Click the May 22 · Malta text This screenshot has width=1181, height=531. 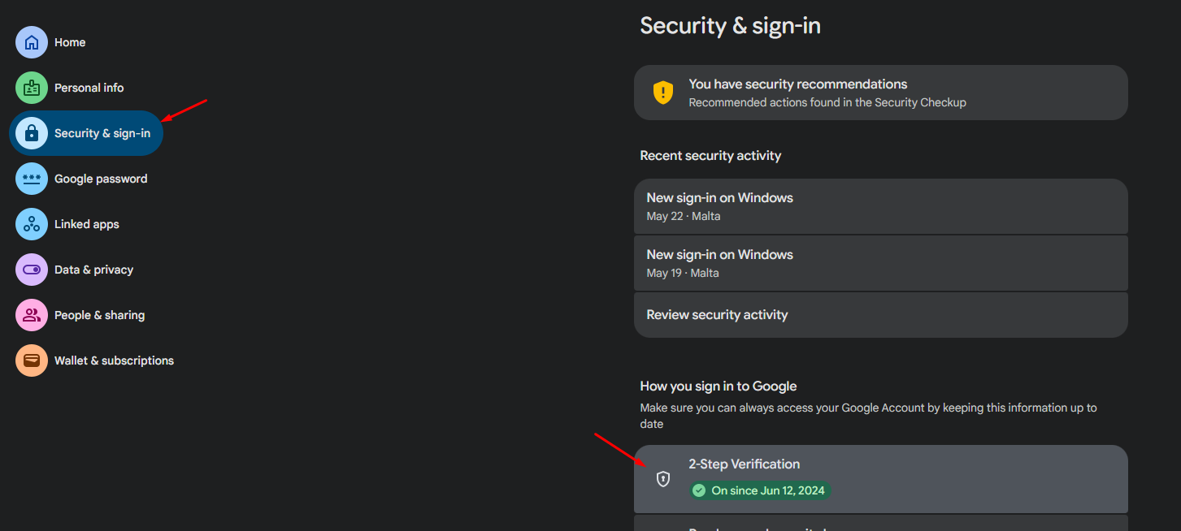[684, 216]
